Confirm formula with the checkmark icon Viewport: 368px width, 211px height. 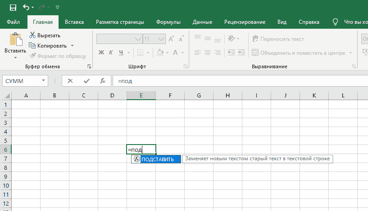(86, 81)
